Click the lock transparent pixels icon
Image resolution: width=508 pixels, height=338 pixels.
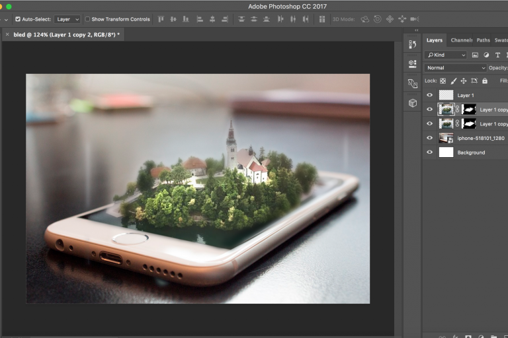(x=443, y=81)
